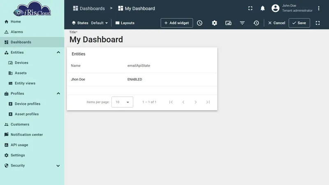This screenshot has height=185, width=329.
Task: Go to the previous page
Action: click(183, 102)
